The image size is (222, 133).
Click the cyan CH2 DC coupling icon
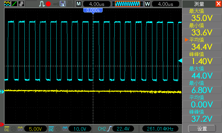click(x=51, y=129)
